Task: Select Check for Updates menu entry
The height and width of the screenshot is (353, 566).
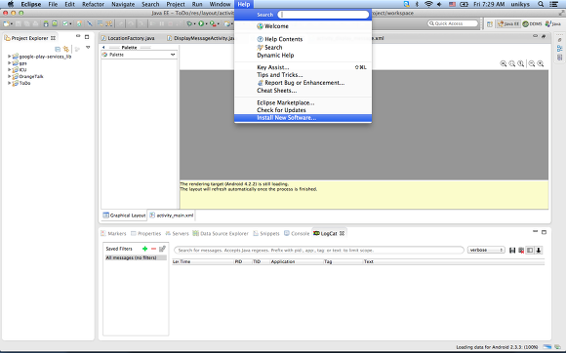Action: coord(303,110)
